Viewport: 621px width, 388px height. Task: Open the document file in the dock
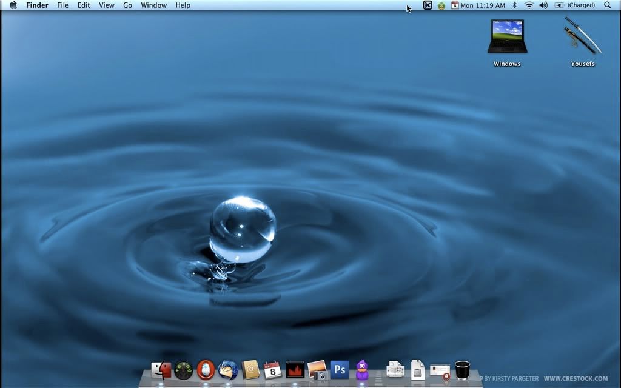[417, 370]
